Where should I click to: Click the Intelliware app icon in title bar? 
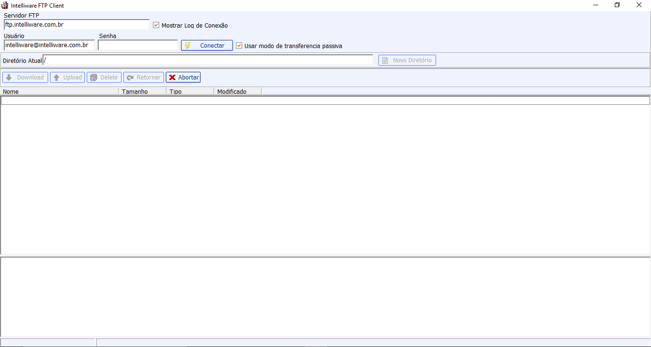5,5
